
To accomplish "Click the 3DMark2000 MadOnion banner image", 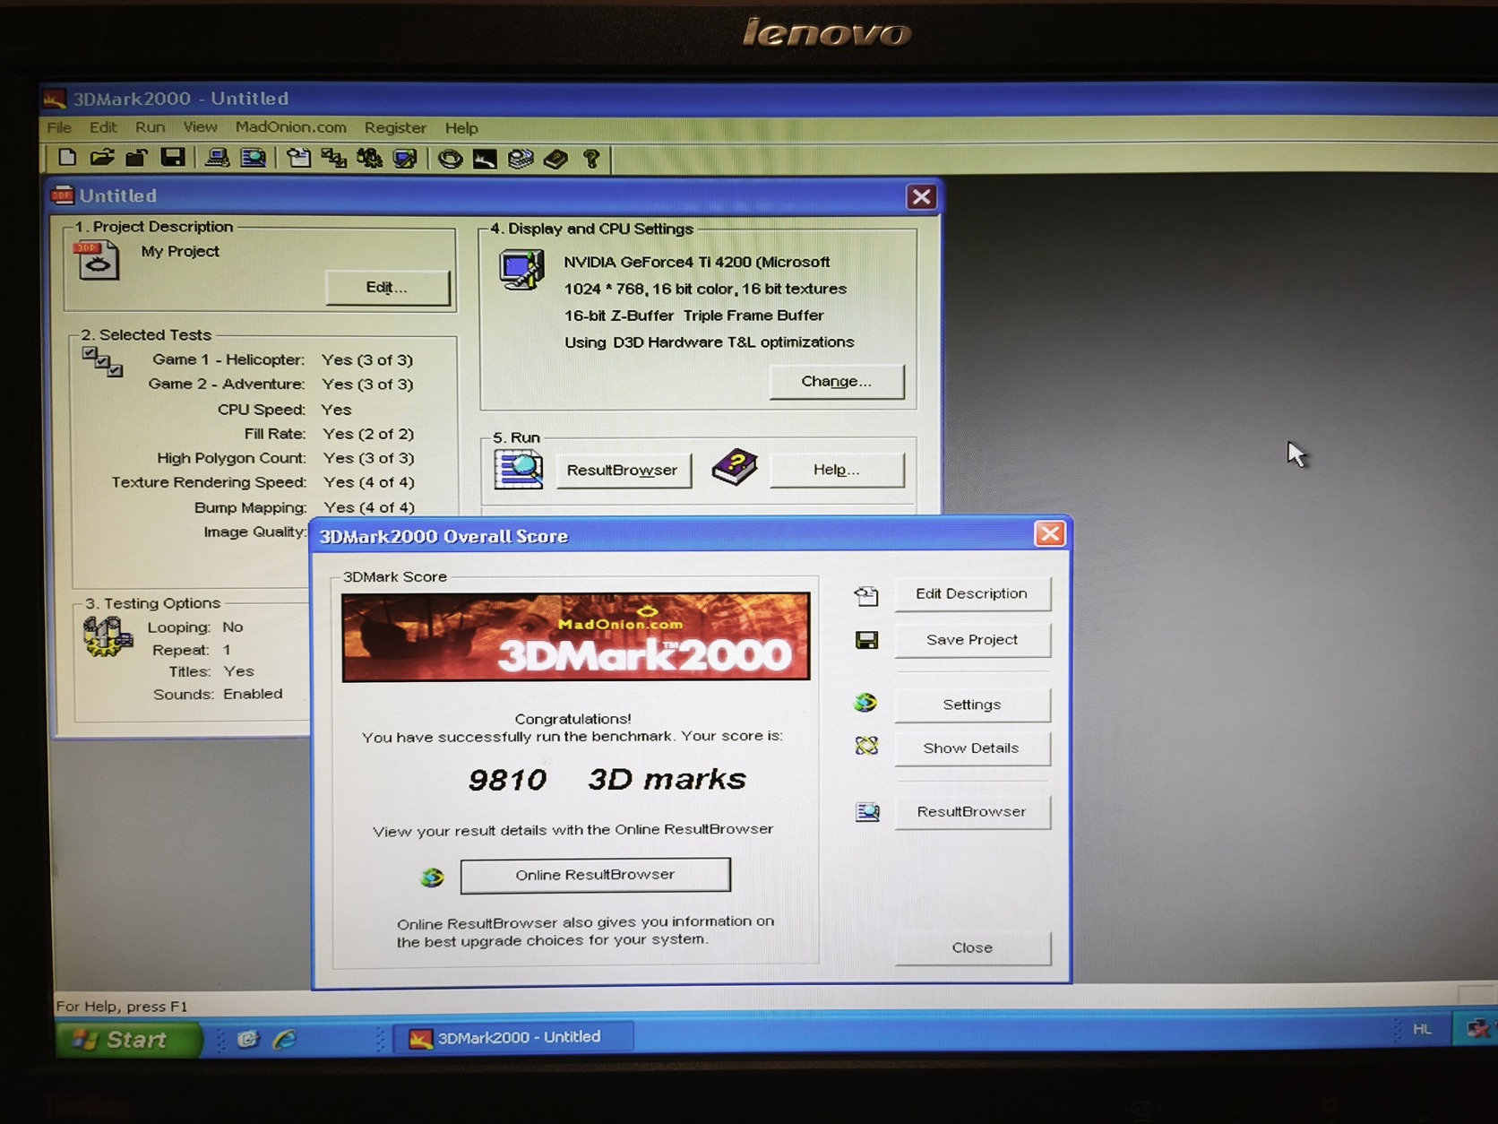I will coord(576,636).
